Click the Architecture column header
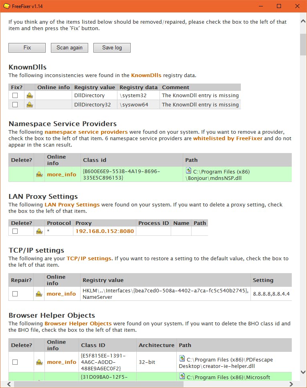 [156, 345]
